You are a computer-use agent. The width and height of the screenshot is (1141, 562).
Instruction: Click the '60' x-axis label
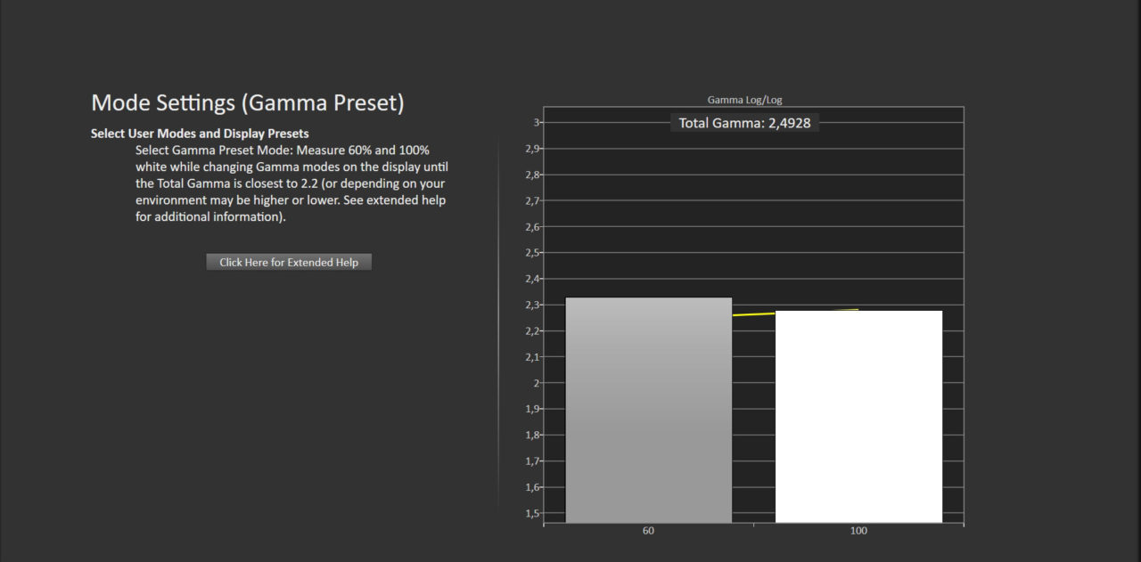tap(648, 531)
